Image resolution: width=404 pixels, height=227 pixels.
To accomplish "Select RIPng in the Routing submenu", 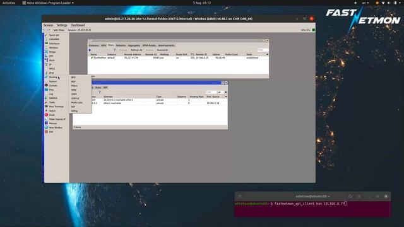I will (74, 111).
